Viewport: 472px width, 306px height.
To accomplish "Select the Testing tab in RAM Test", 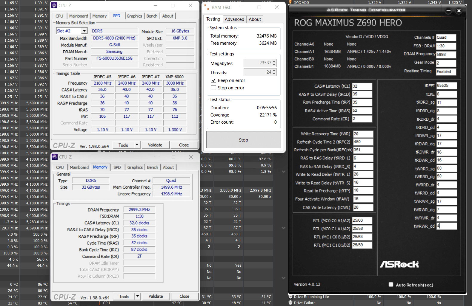I will (213, 19).
